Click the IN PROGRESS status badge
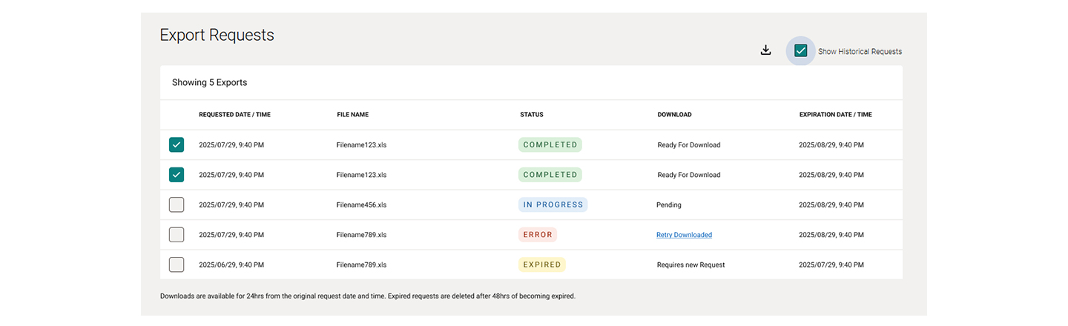The width and height of the screenshot is (1068, 326). (553, 204)
